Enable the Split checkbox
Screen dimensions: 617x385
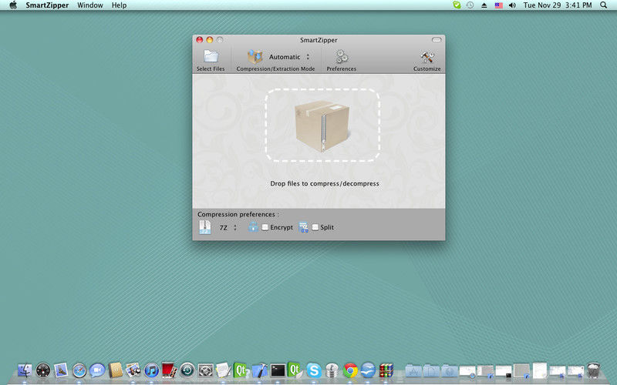(315, 227)
